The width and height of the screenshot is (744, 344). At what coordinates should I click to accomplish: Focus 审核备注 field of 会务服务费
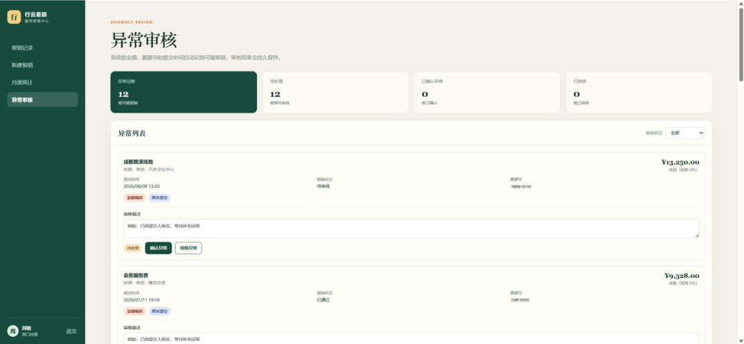coord(411,338)
